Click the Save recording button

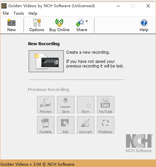pos(66,105)
